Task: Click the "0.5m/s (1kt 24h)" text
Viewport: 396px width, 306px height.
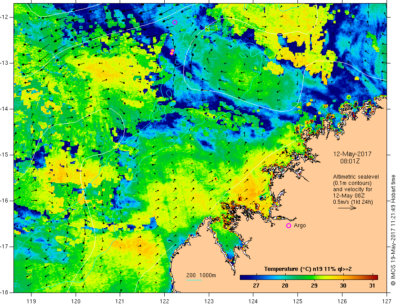Action: tap(353, 202)
